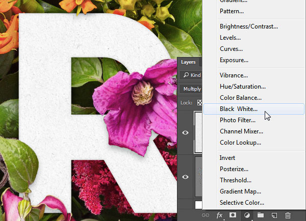The image size is (306, 221).
Task: Select Hue/Saturation adjustment
Action: pos(243,87)
